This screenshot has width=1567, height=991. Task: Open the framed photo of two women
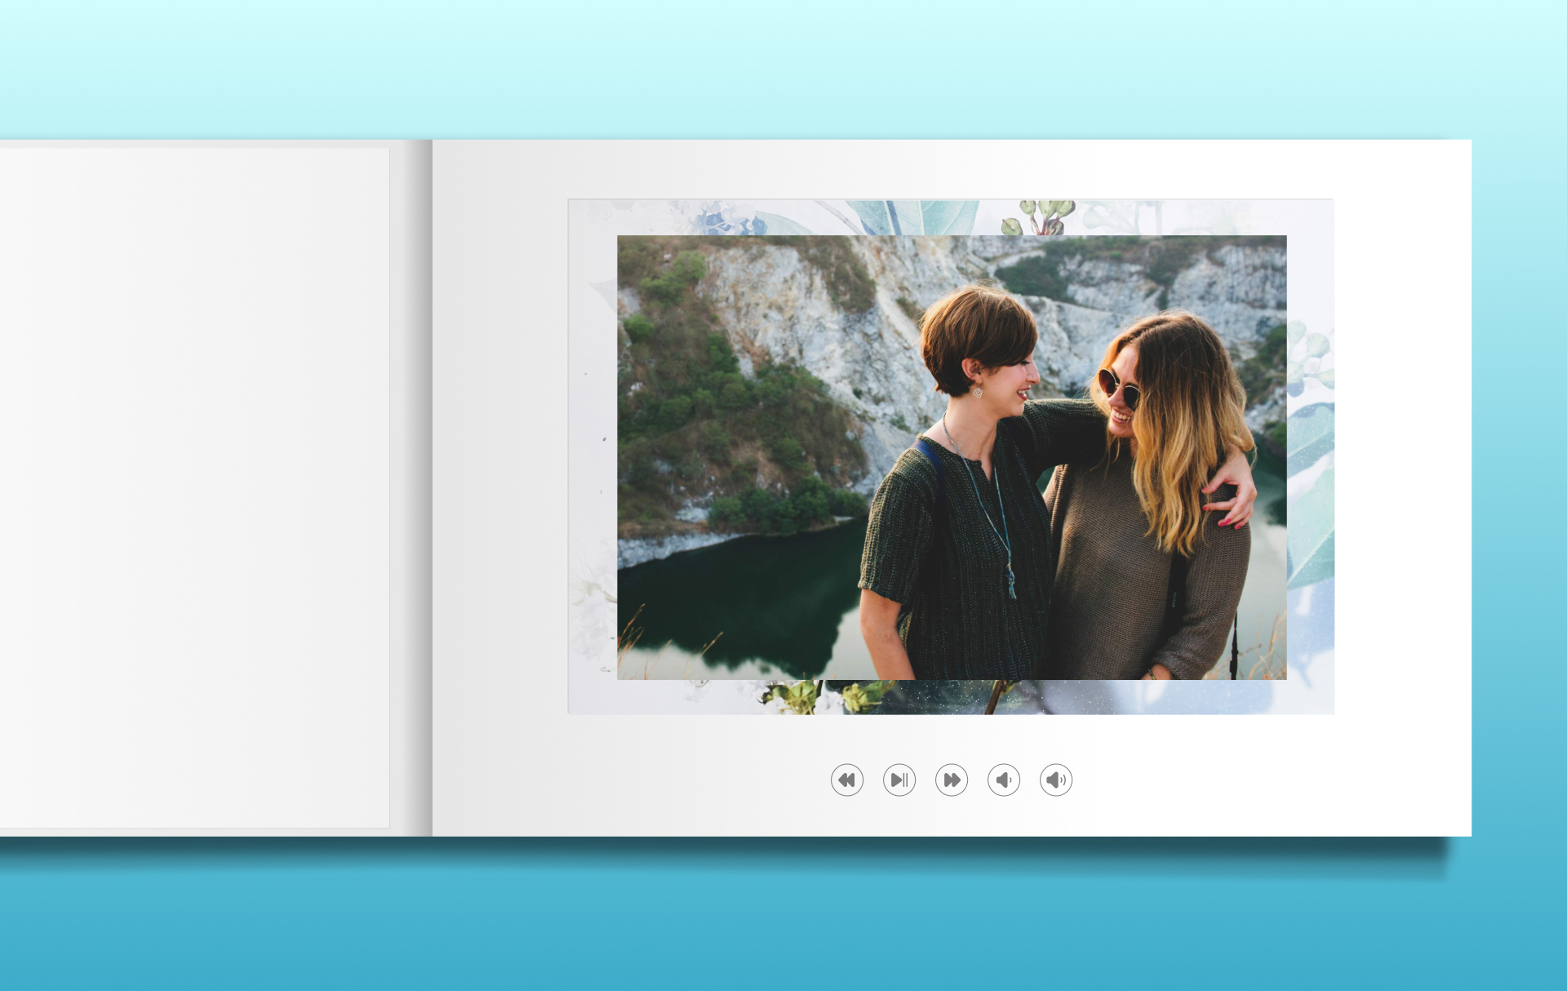(x=952, y=457)
